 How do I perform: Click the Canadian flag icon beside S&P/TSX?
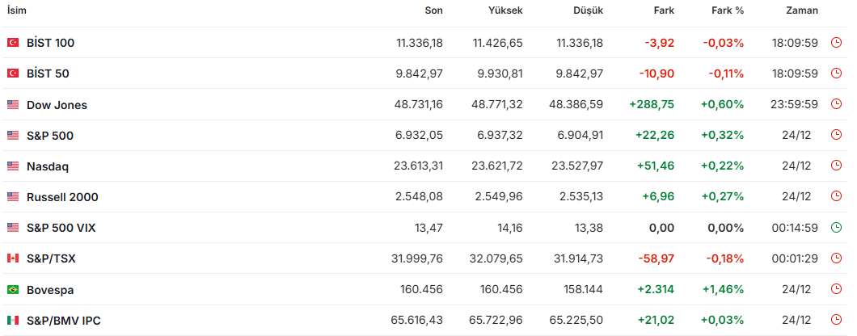point(13,258)
